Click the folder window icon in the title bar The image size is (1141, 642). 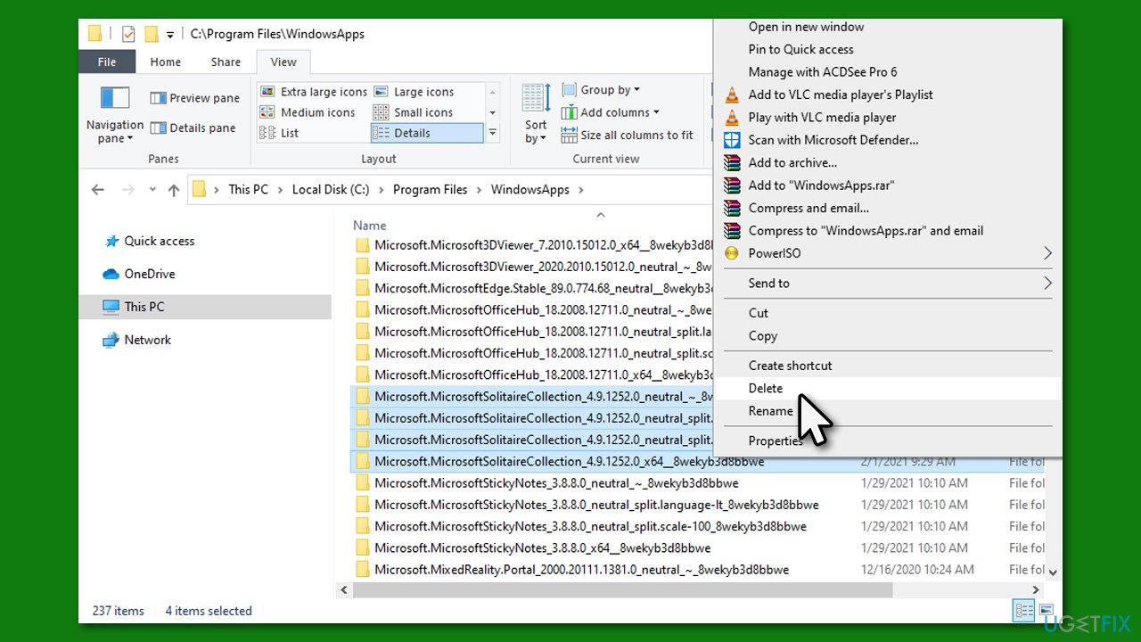[95, 34]
